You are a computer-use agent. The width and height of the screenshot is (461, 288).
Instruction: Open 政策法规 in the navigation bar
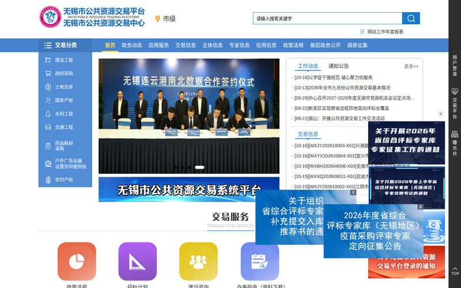click(293, 46)
